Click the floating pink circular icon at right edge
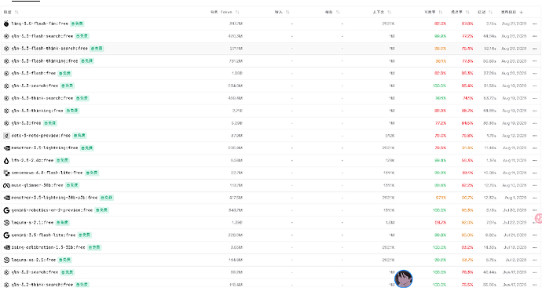 (x=539, y=218)
